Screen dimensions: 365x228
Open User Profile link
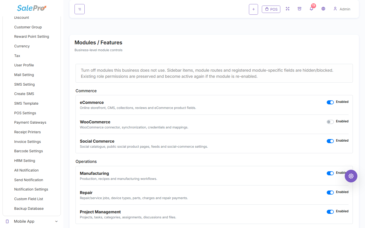(24, 65)
